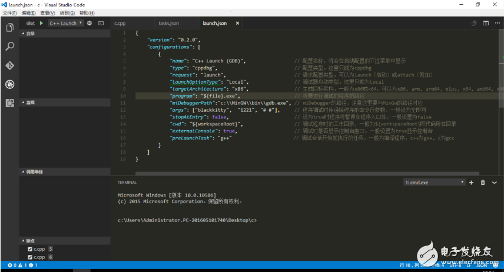Open the Explorer view in the activity bar
Viewport: 504px width, 272px height.
pyautogui.click(x=9, y=28)
